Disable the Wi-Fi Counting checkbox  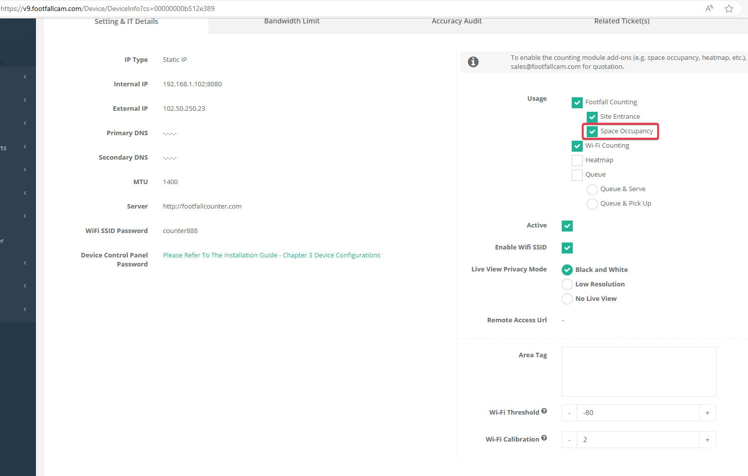coord(577,146)
